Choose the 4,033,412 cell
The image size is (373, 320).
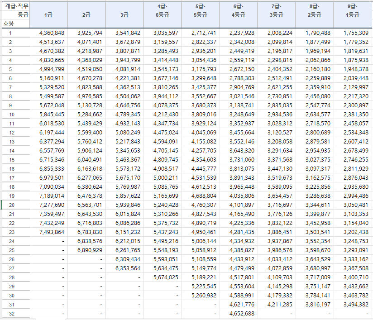(277, 259)
